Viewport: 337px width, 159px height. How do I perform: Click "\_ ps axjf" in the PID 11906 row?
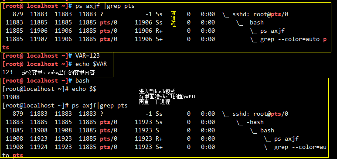click(267, 31)
